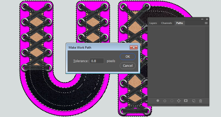Screen dimensions: 221x117
Task: Collapse the panel with the double-arrow icon
Action: point(202,19)
